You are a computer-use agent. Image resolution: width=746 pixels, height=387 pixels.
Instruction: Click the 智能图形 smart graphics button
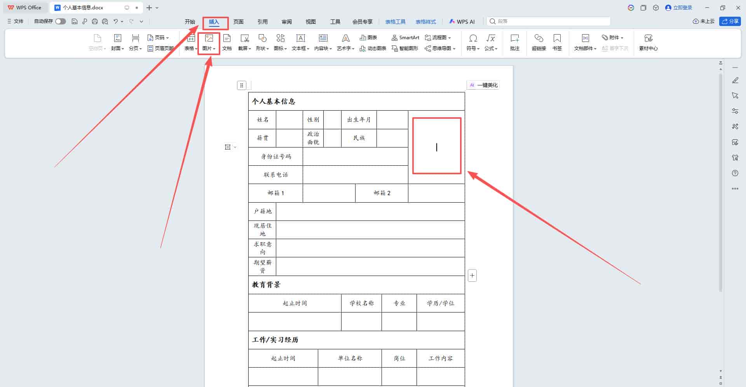(x=405, y=49)
